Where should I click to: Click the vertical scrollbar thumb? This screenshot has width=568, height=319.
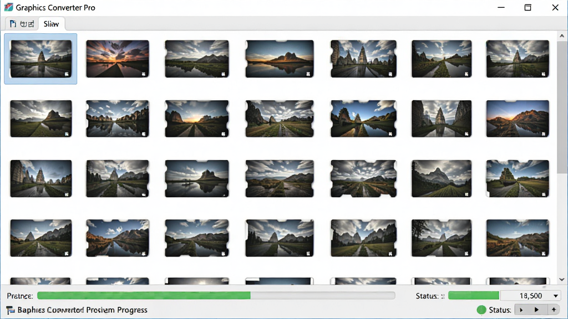point(562,109)
